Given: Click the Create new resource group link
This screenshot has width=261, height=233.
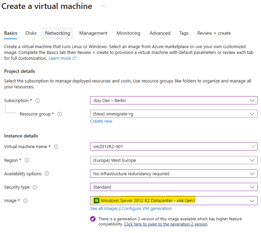Looking at the screenshot, I should pyautogui.click(x=101, y=121).
